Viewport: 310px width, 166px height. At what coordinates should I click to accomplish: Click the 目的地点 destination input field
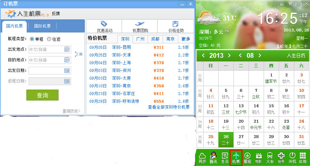(x=46, y=60)
